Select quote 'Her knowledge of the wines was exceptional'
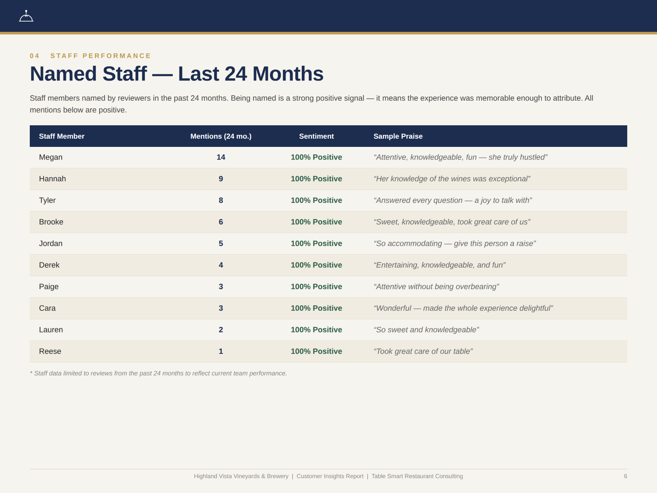The width and height of the screenshot is (657, 493). pyautogui.click(x=452, y=179)
